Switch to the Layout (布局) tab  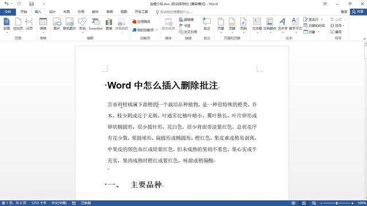coord(67,11)
